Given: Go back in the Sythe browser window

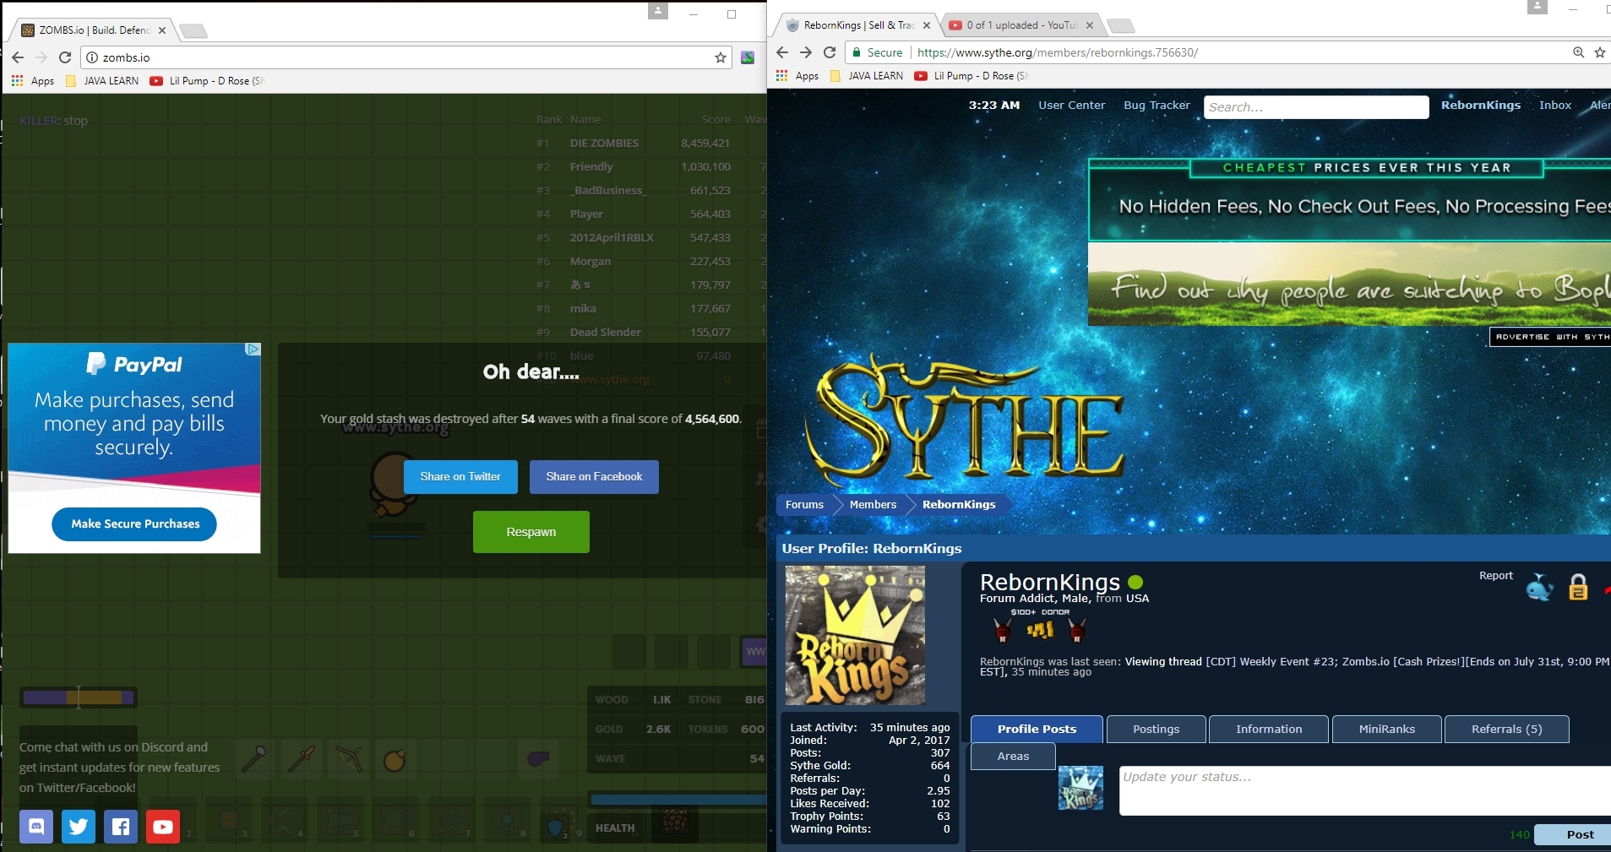Looking at the screenshot, I should coord(782,52).
